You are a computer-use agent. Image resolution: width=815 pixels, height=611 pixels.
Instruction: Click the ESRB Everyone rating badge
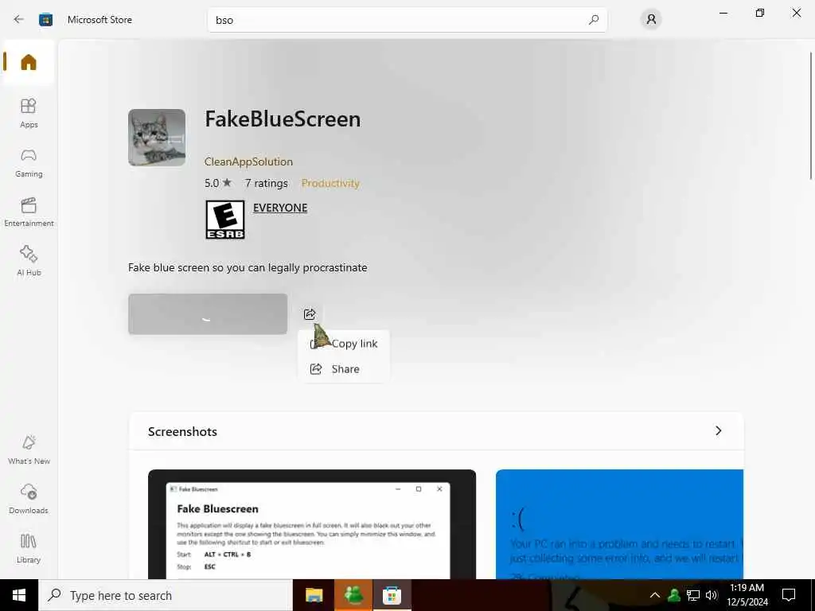click(225, 220)
